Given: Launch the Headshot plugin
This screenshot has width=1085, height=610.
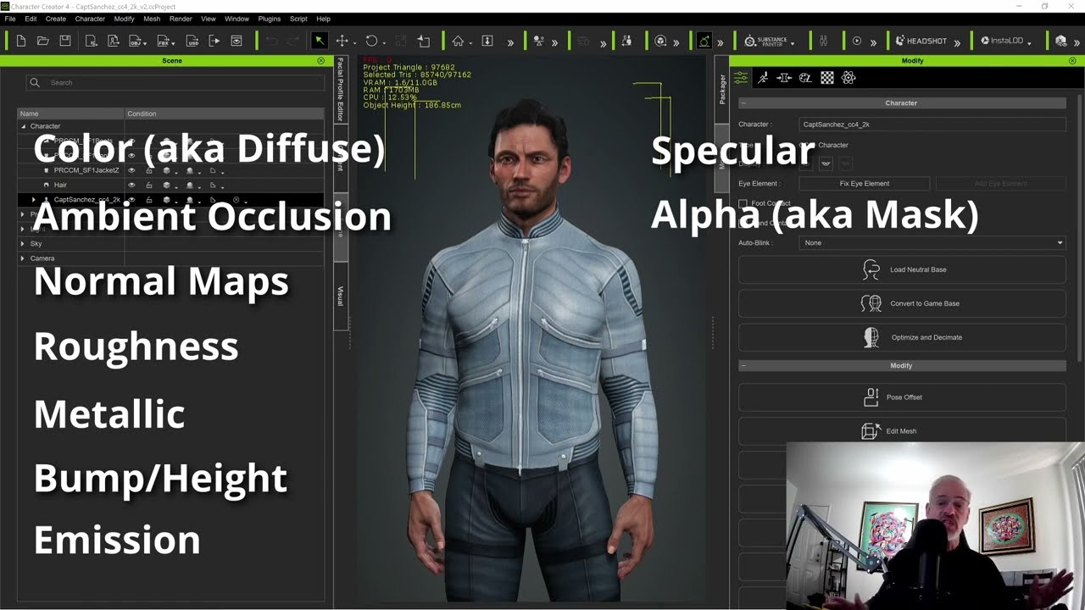Looking at the screenshot, I should (x=921, y=41).
